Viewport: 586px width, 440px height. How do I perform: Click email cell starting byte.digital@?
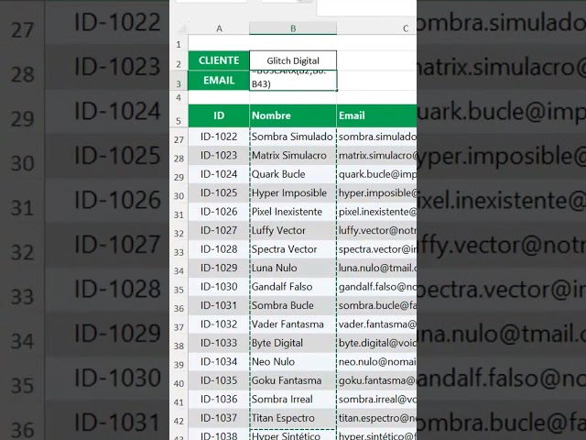pos(376,343)
